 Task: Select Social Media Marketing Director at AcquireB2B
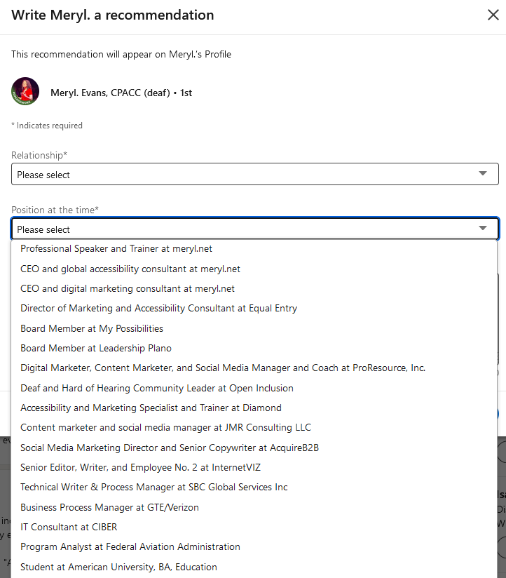tap(169, 447)
